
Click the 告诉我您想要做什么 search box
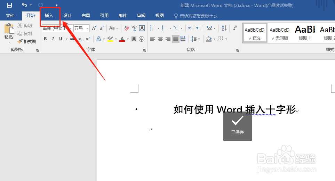pos(198,16)
